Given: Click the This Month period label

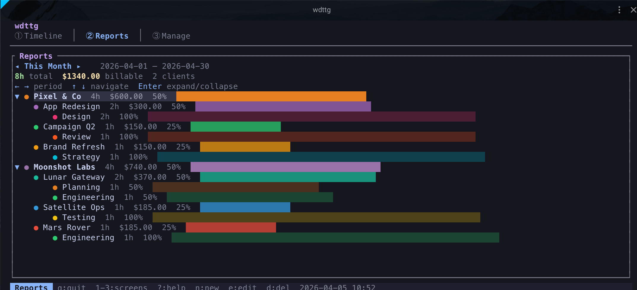Looking at the screenshot, I should pyautogui.click(x=48, y=66).
